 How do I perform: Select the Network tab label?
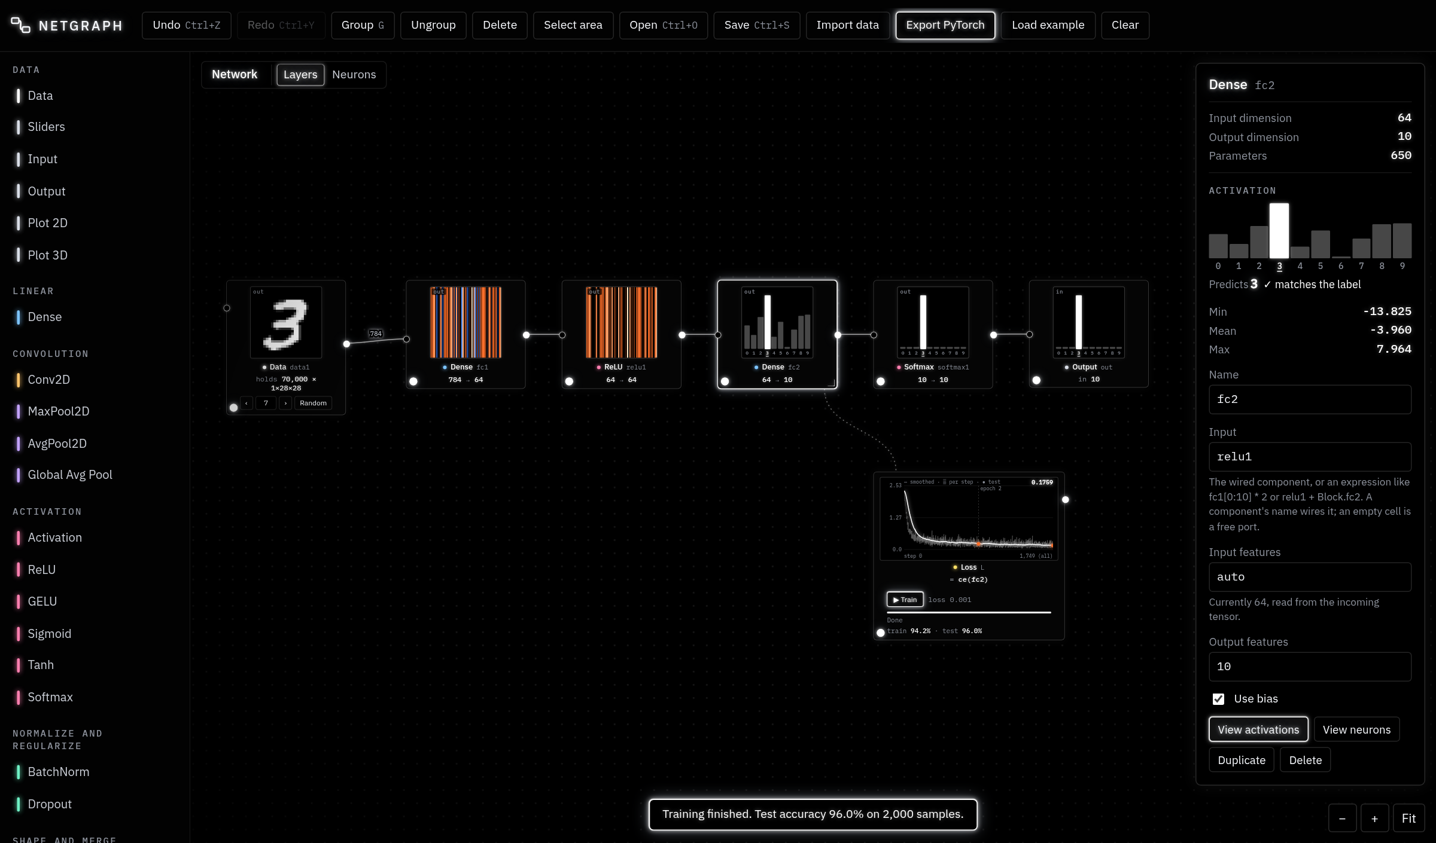235,74
